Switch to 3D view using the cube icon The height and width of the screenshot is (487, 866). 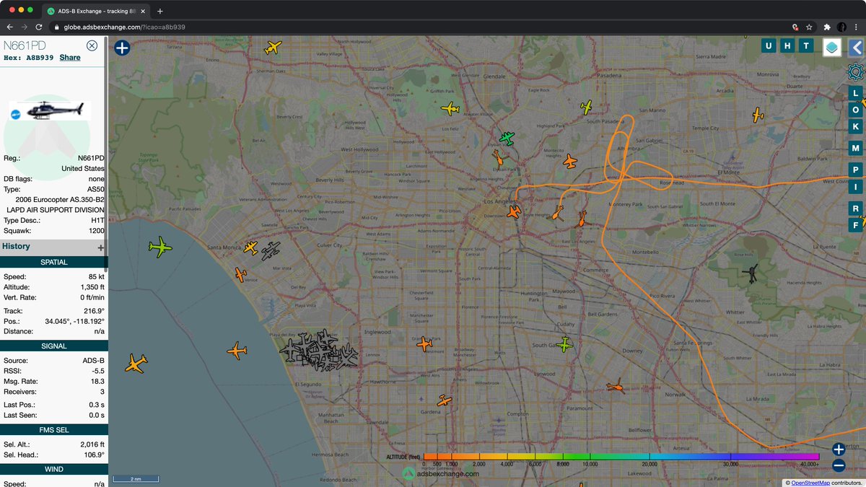click(x=832, y=45)
